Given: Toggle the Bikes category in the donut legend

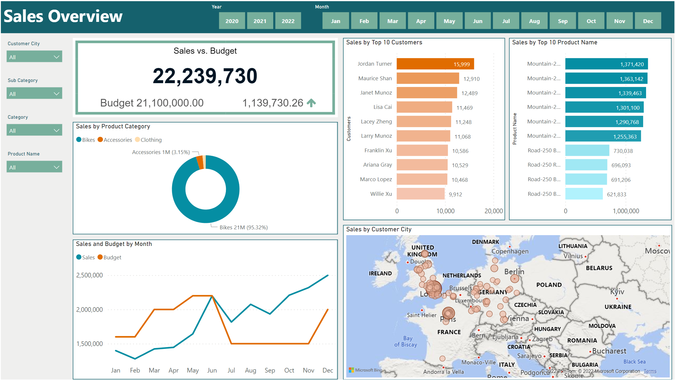Looking at the screenshot, I should point(86,139).
